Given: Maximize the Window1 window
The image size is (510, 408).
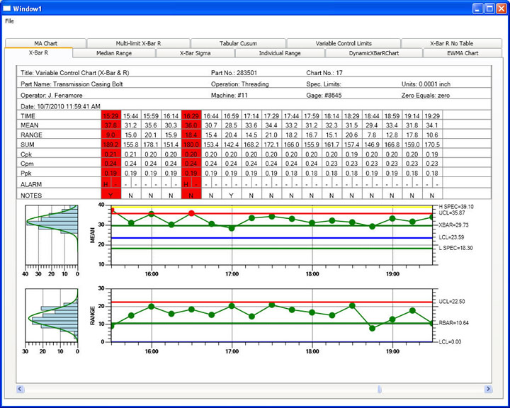Looking at the screenshot, I should [x=489, y=8].
